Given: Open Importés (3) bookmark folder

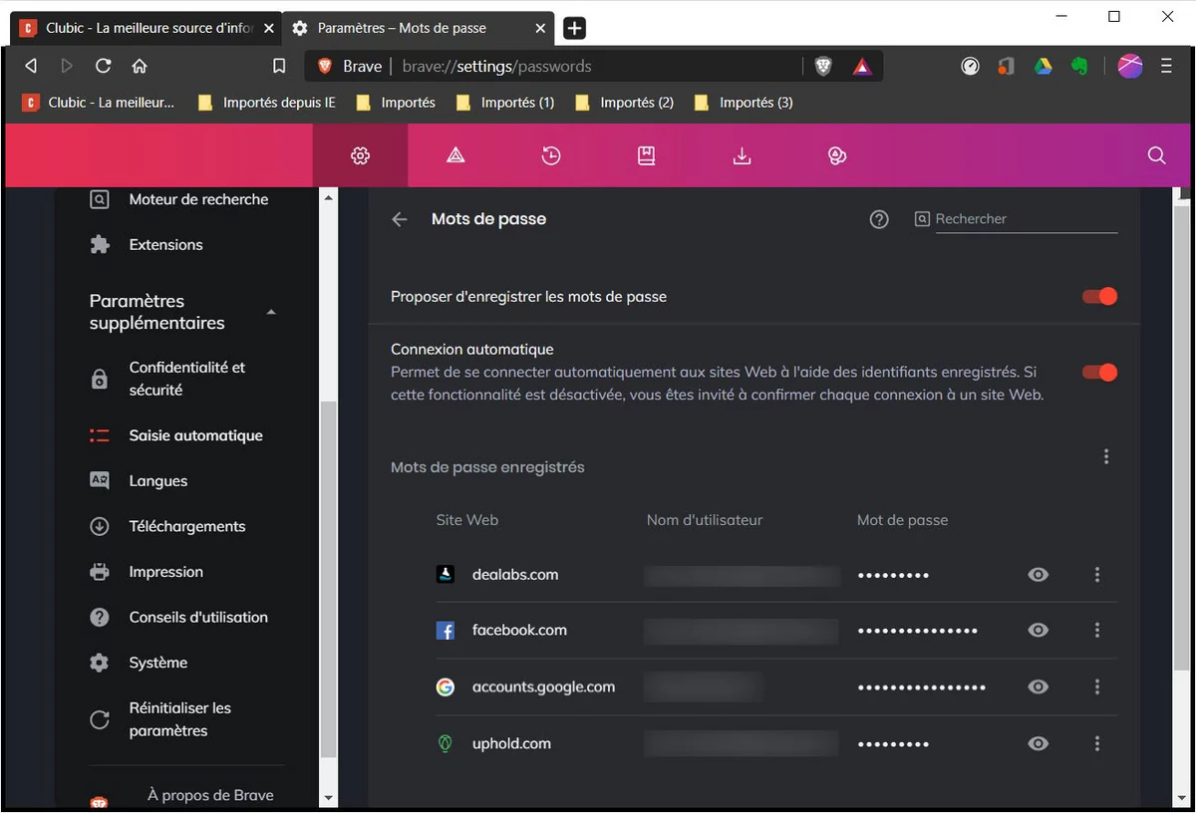Looking at the screenshot, I should 744,102.
